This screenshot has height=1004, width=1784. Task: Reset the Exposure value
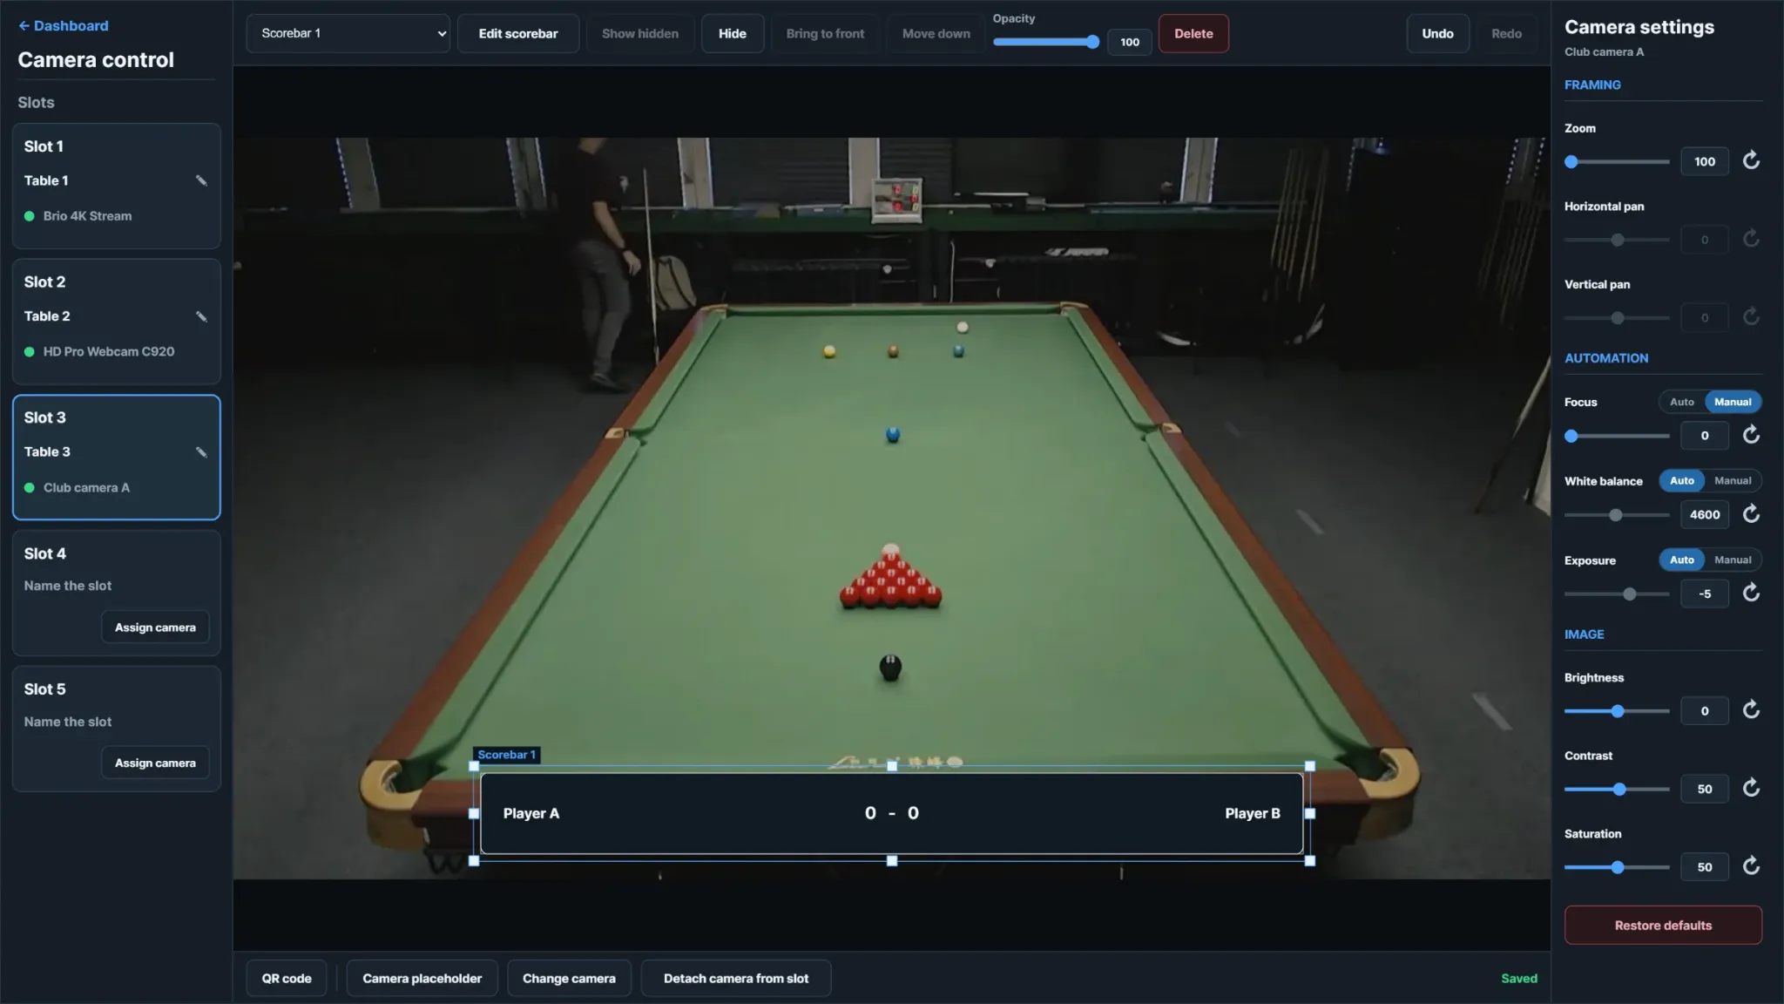(x=1751, y=594)
